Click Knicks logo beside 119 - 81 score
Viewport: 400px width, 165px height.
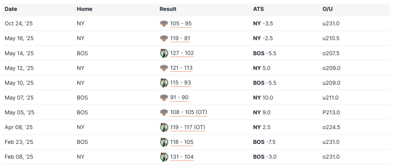(164, 38)
